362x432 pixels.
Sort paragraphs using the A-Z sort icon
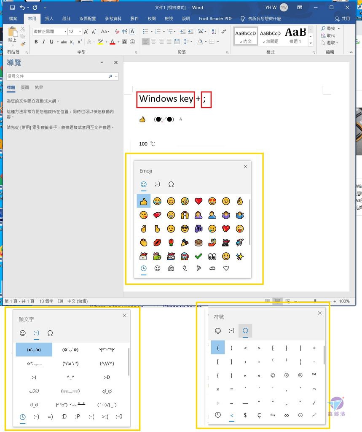point(214,32)
